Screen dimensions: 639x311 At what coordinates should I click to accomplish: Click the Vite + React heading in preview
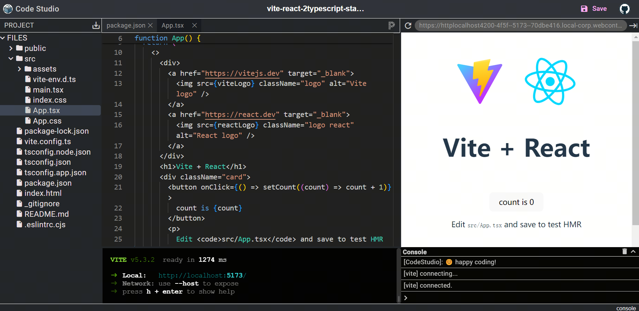pos(516,148)
